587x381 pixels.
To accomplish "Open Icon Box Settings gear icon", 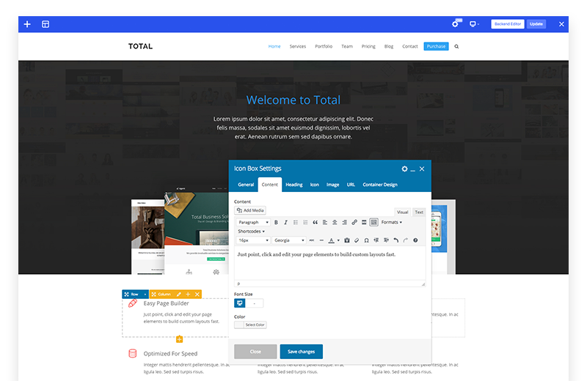I will click(404, 169).
